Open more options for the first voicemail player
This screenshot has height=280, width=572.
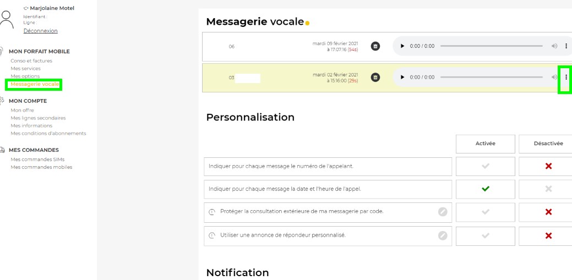coord(566,46)
